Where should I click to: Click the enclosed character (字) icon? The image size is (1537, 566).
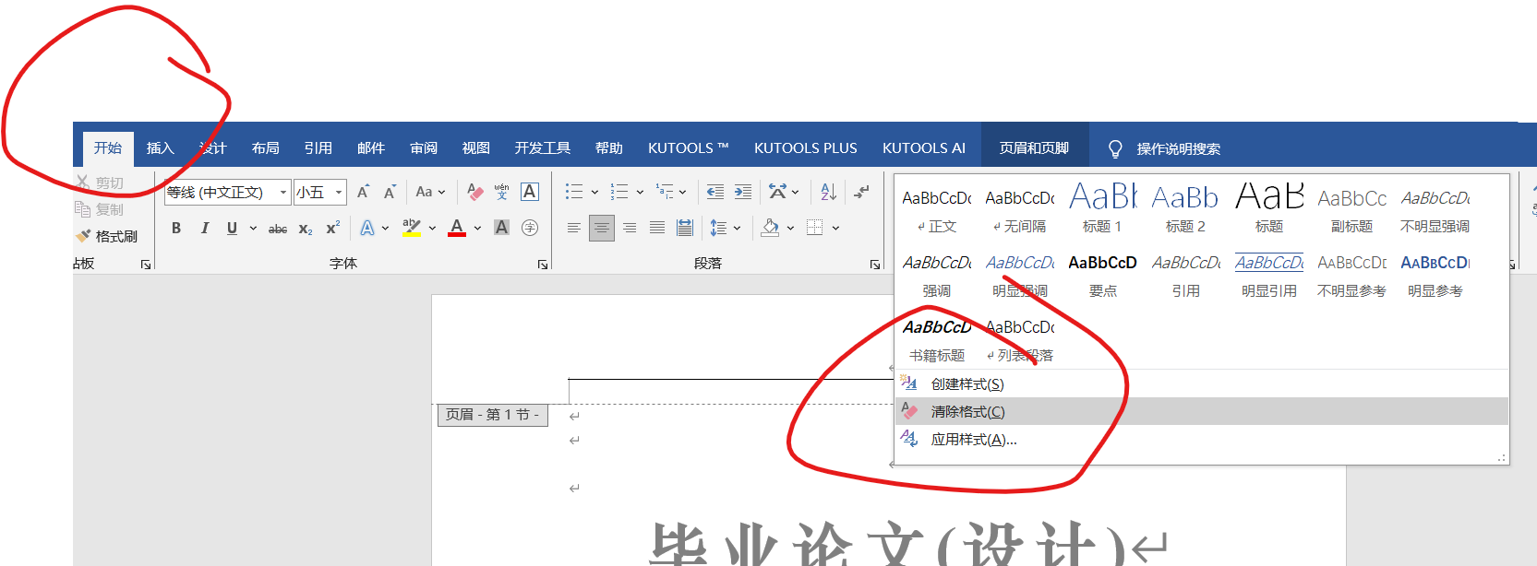[x=530, y=228]
